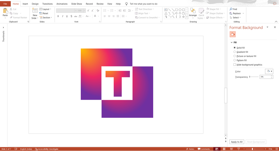The image size is (279, 151).
Task: Open the File tab
Action: [5, 4]
